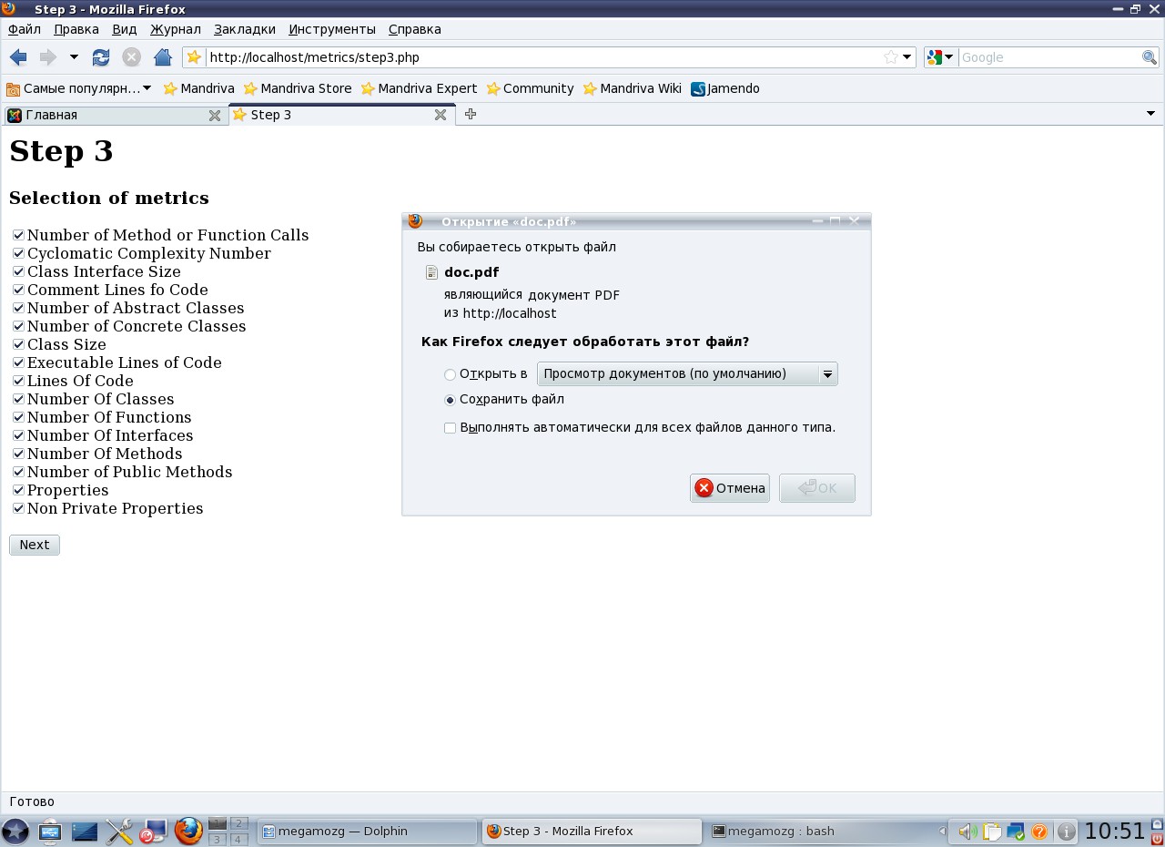The height and width of the screenshot is (847, 1165).
Task: Open the Файл menu
Action: (25, 29)
